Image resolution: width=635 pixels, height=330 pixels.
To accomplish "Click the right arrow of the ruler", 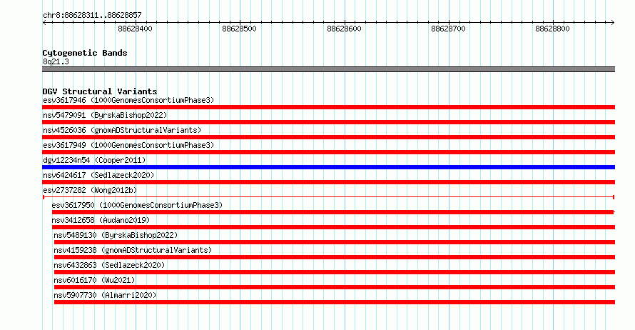I will point(613,22).
